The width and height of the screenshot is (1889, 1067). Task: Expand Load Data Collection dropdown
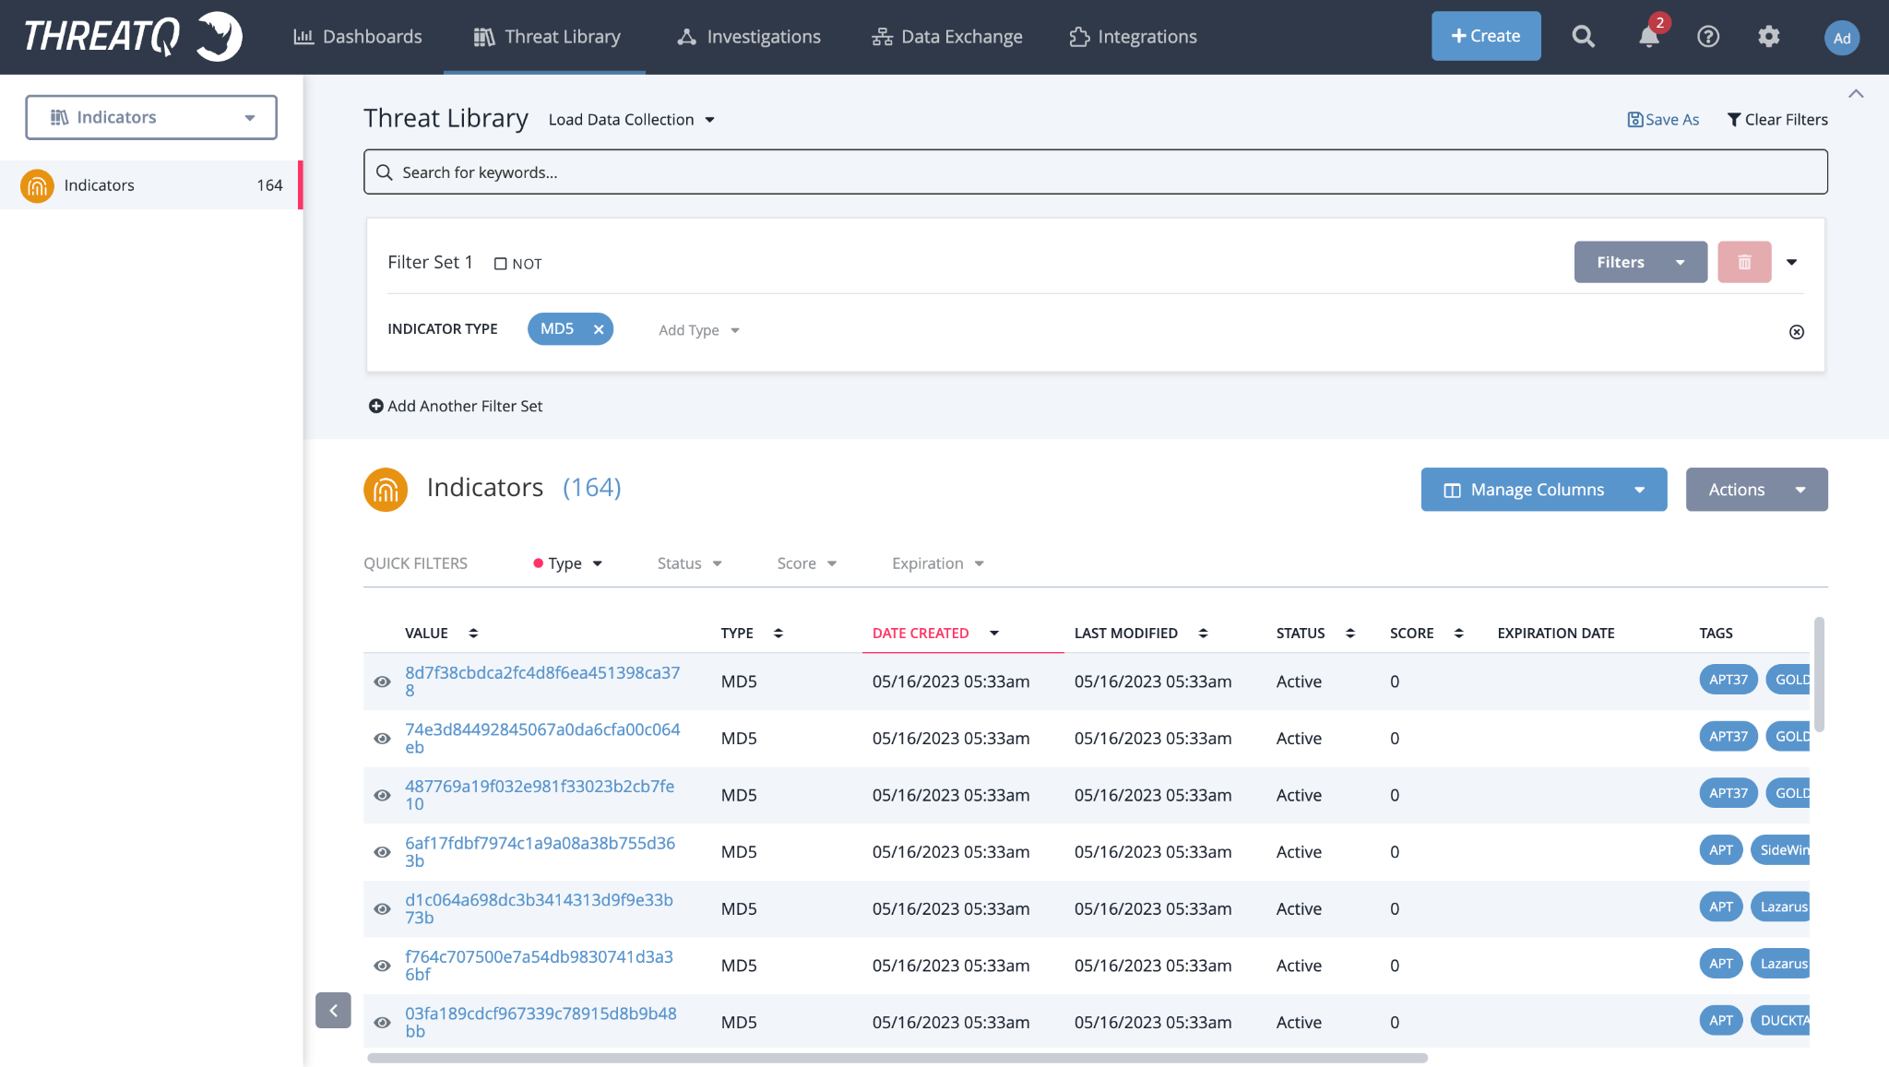point(632,120)
